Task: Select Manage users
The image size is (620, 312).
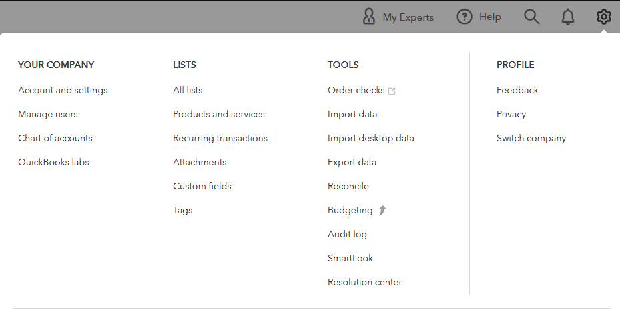Action: click(x=48, y=114)
